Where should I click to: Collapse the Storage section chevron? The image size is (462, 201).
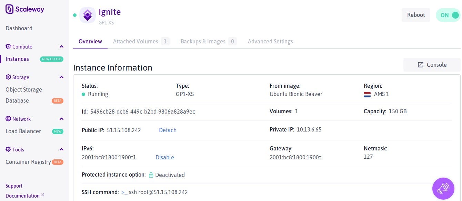pos(61,77)
